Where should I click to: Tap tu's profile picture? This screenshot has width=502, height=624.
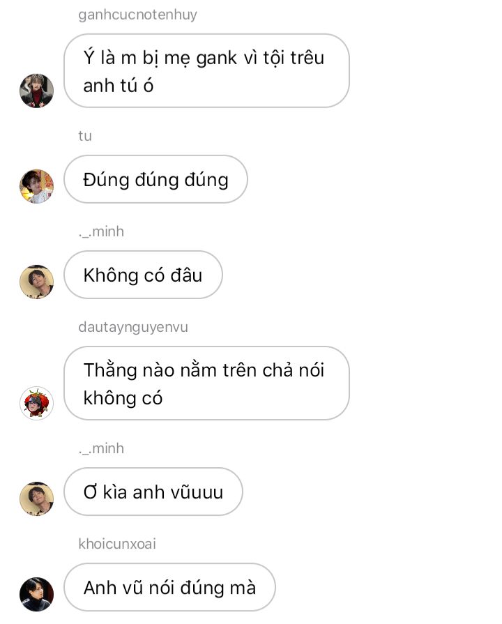click(37, 186)
